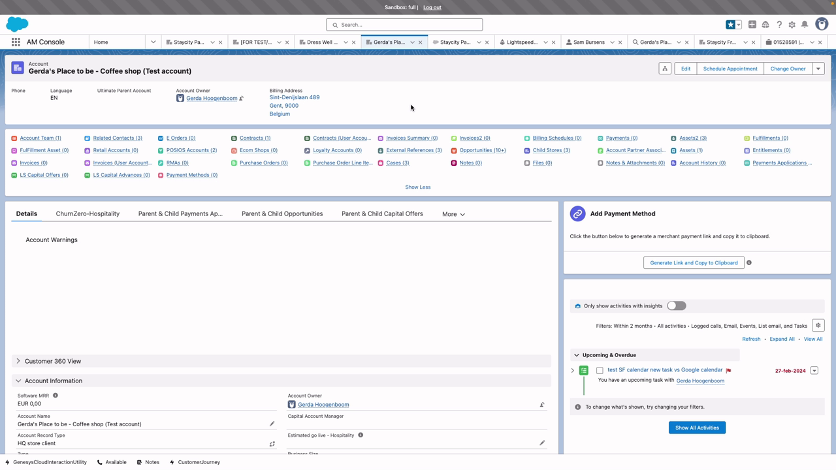Click Show Less link
This screenshot has width=836, height=470.
coord(418,187)
